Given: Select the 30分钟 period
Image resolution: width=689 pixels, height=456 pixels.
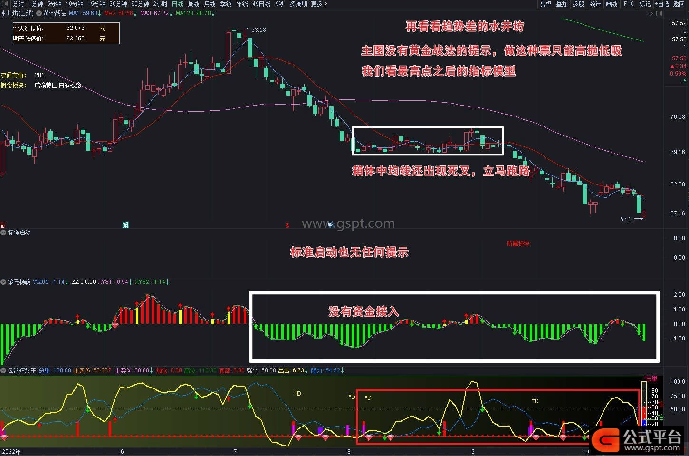Looking at the screenshot, I should (118, 4).
